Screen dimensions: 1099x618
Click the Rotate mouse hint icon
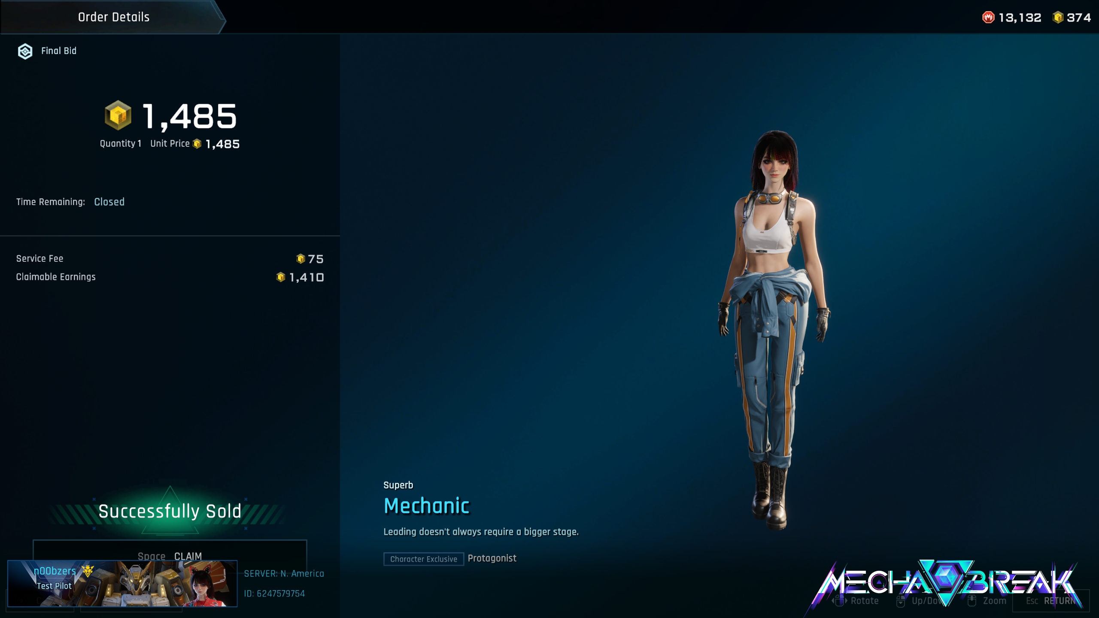[840, 601]
